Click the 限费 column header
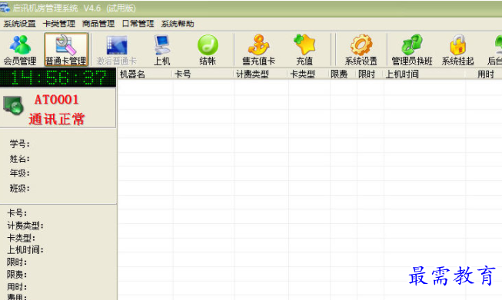The width and height of the screenshot is (502, 300). (343, 74)
